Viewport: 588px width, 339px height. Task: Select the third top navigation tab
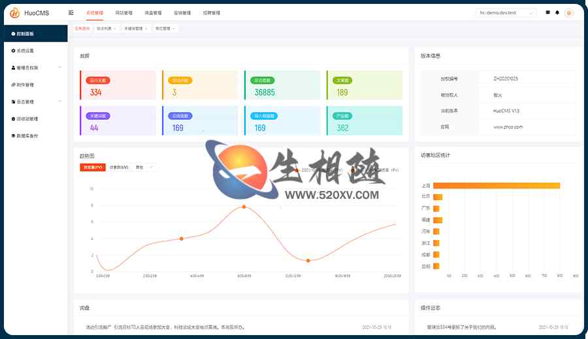(x=153, y=13)
